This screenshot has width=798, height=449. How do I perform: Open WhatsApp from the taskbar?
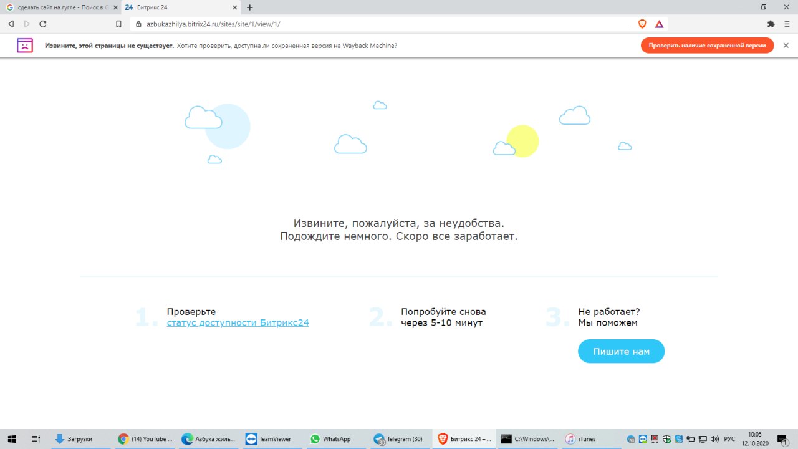pyautogui.click(x=336, y=439)
